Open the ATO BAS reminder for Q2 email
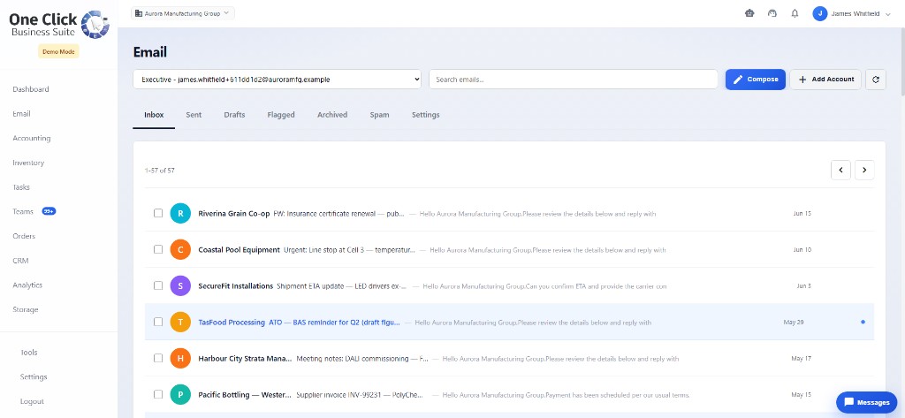The height and width of the screenshot is (418, 905). [334, 323]
